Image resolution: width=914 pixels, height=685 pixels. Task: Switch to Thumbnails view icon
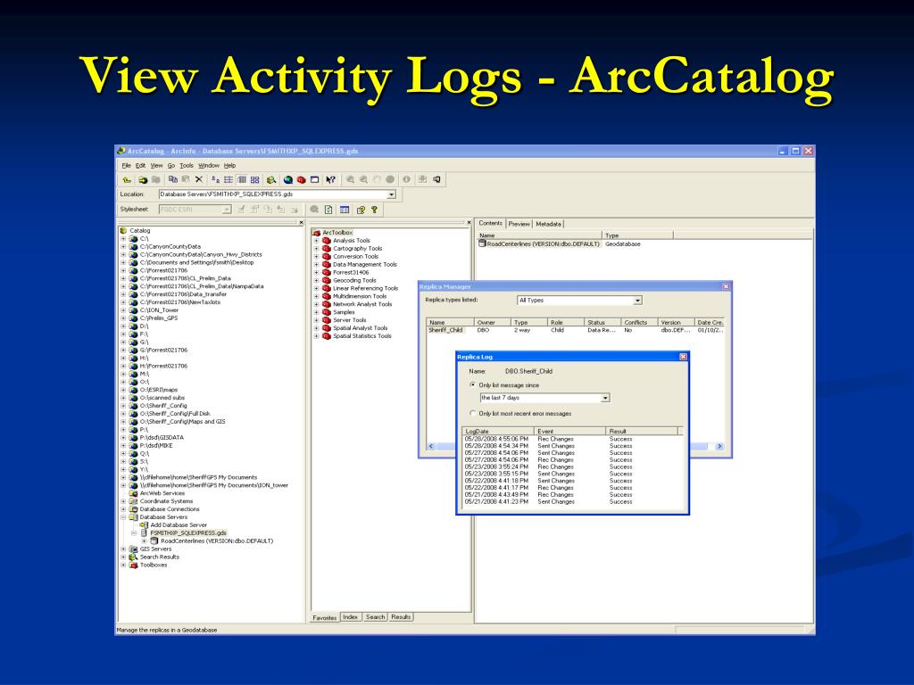click(x=254, y=180)
